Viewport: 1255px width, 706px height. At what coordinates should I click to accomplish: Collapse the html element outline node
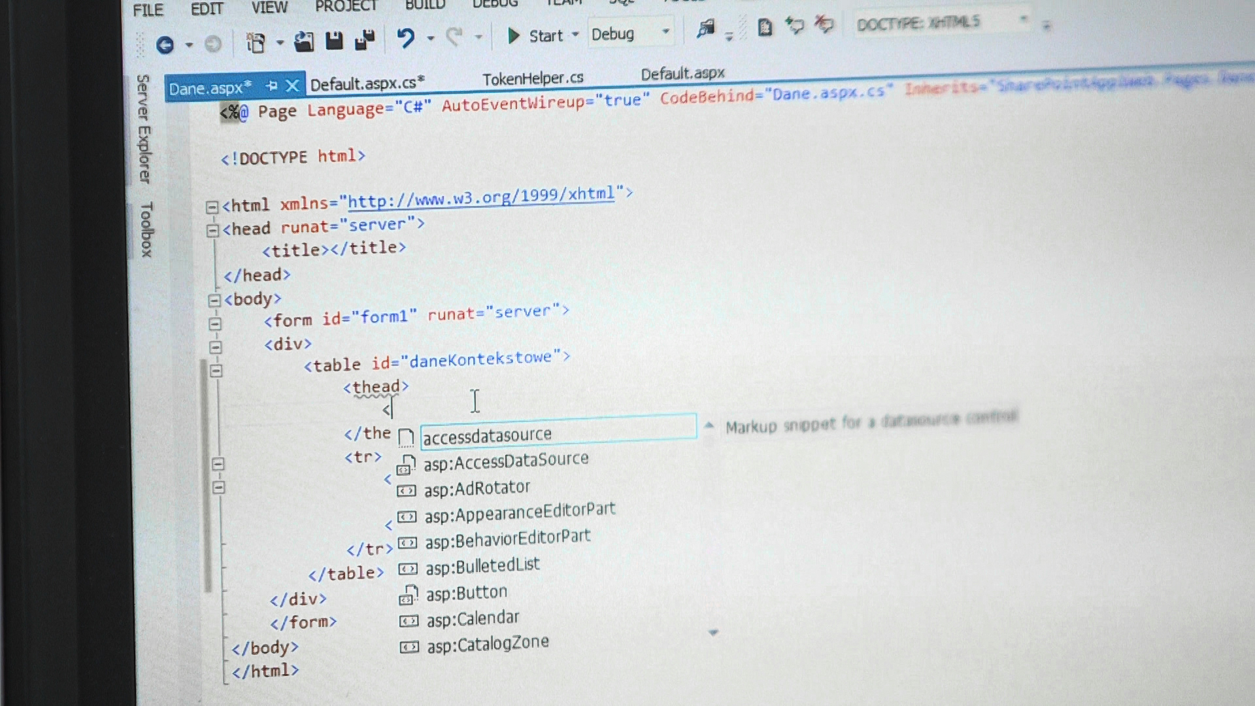point(211,207)
